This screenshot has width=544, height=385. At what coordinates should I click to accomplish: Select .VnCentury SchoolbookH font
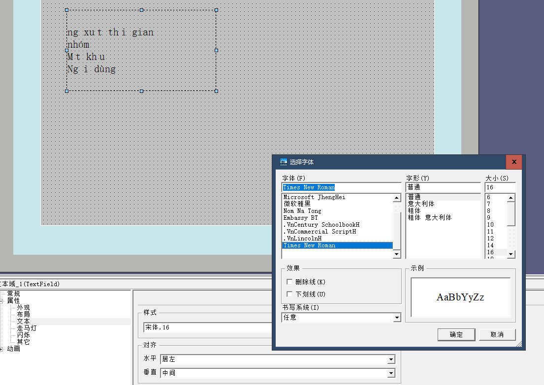point(338,225)
